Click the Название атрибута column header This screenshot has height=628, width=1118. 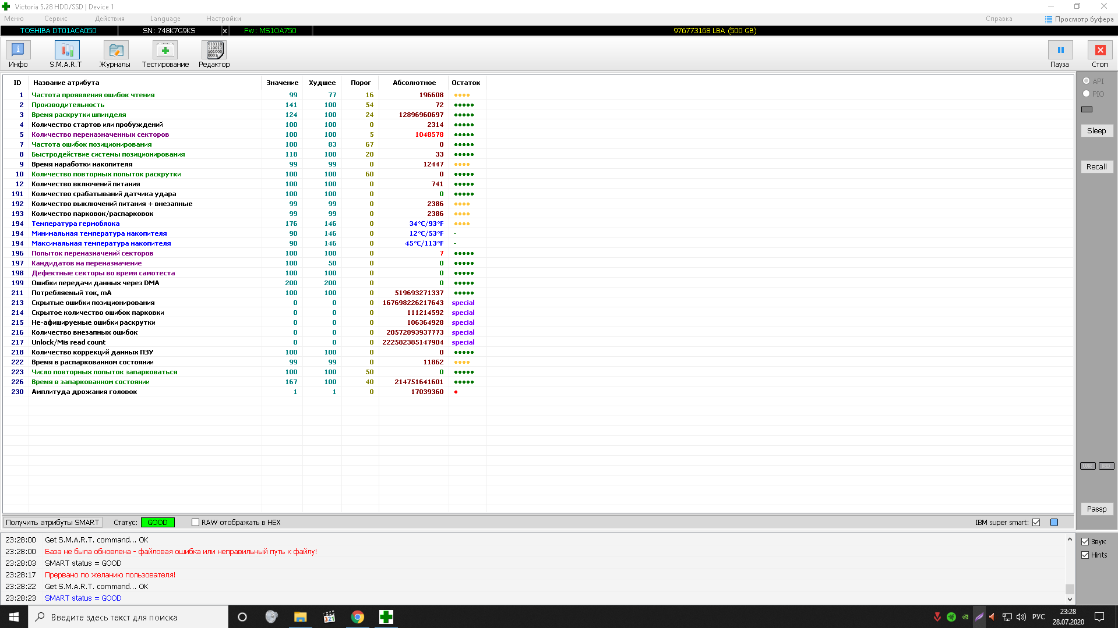(x=145, y=83)
